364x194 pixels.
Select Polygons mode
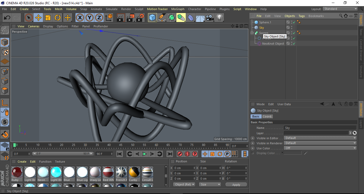pyautogui.click(x=5, y=91)
